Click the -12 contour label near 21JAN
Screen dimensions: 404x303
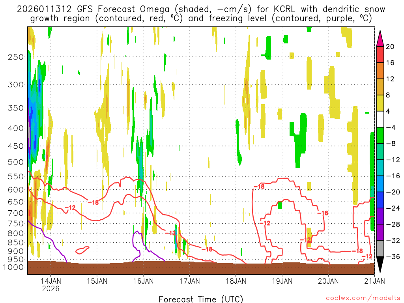click(x=367, y=256)
